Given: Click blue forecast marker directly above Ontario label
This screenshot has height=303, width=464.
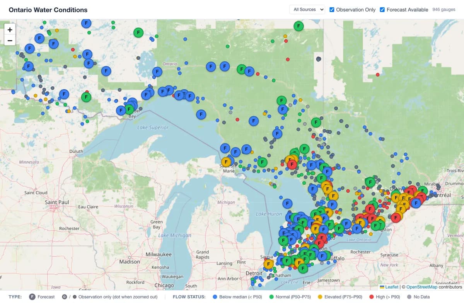Looking at the screenshot, I should tap(157, 71).
